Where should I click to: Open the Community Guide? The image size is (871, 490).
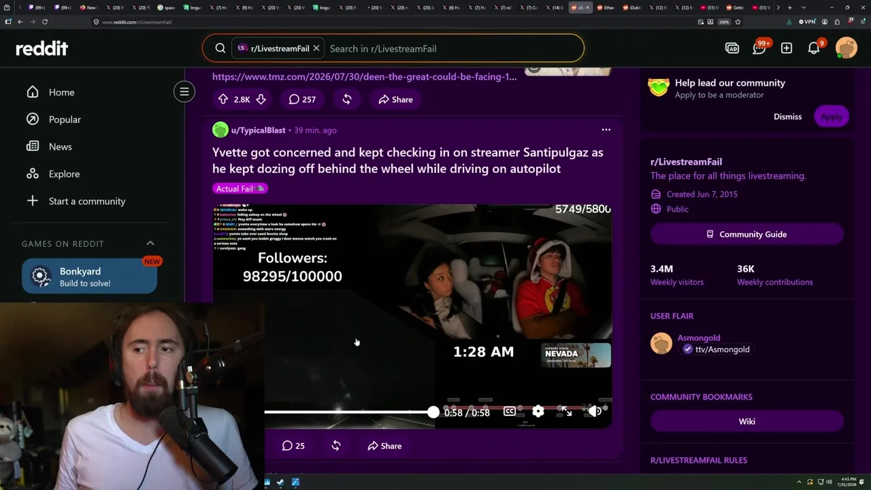click(x=747, y=234)
